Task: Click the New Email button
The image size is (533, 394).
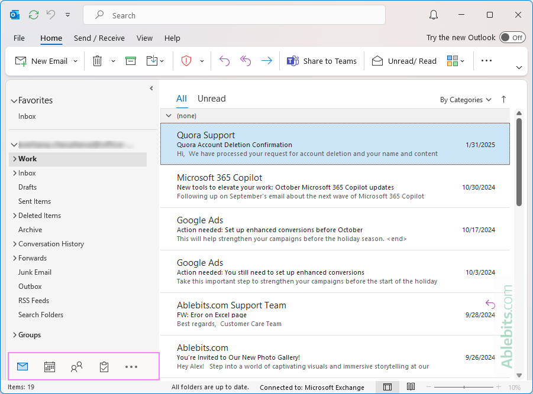Action: (x=41, y=61)
